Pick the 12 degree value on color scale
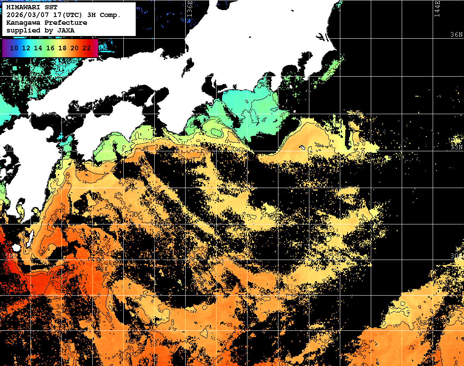The width and height of the screenshot is (464, 366). (x=26, y=48)
